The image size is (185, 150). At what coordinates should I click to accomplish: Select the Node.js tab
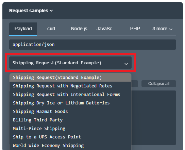click(x=79, y=29)
